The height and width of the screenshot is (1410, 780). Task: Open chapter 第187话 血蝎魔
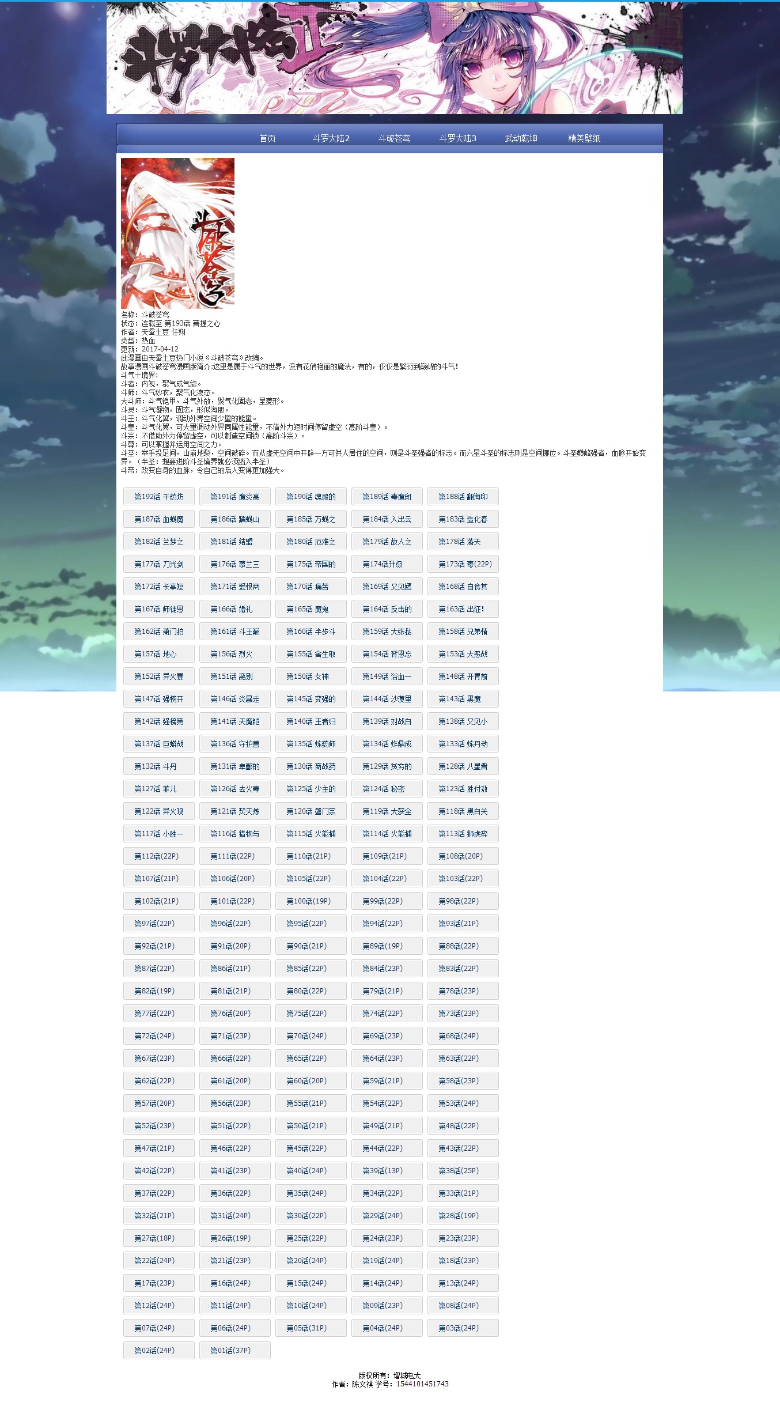tap(159, 519)
